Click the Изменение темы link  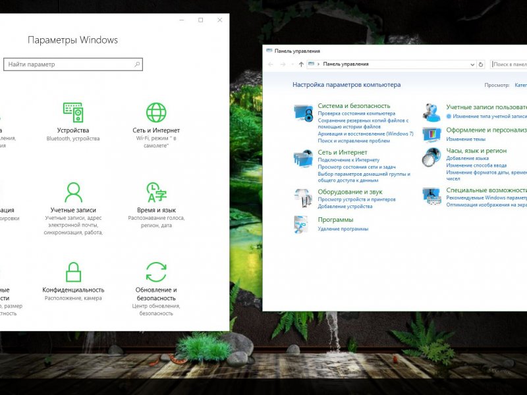pyautogui.click(x=466, y=139)
